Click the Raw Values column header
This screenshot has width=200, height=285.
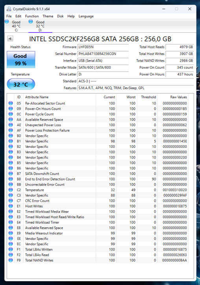click(x=178, y=97)
